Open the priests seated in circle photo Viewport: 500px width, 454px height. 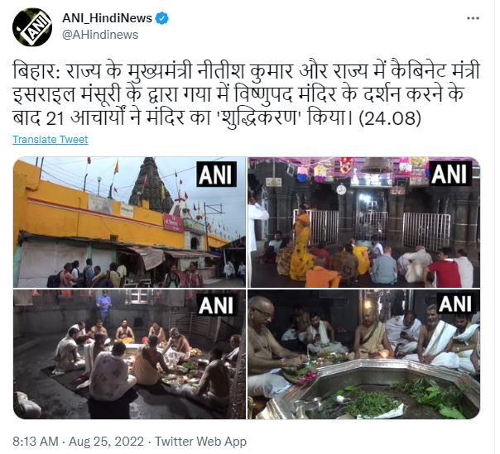coord(129,354)
